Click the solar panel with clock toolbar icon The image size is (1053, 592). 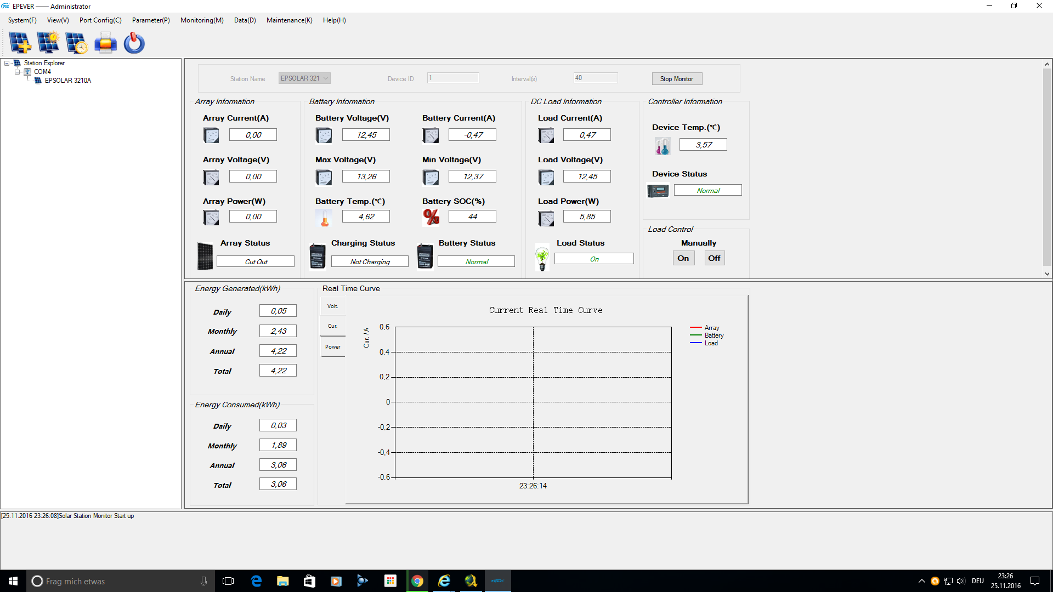coord(76,43)
